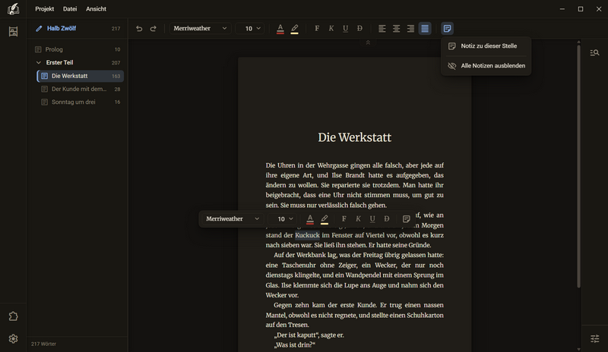Click the Sonntag um drei document icon
This screenshot has width=608, height=352.
45,102
